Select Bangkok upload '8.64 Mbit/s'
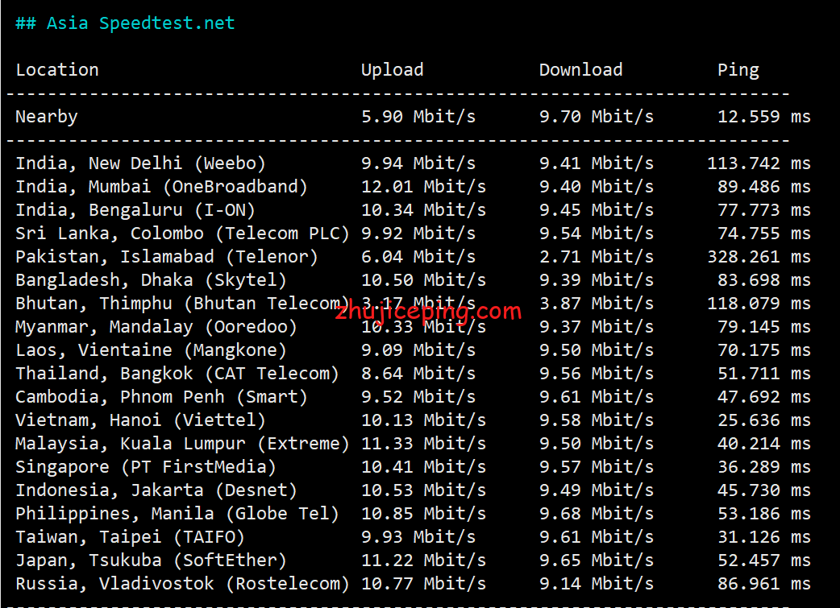This screenshot has width=840, height=608. [x=418, y=374]
